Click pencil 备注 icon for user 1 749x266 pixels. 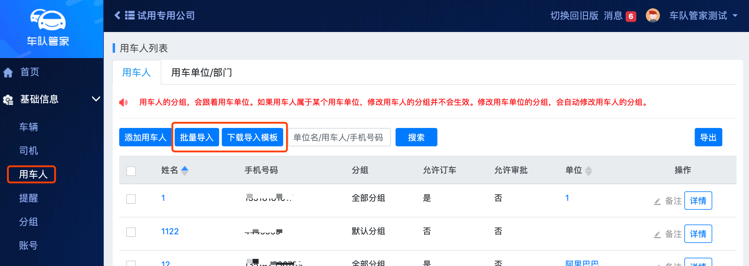[x=657, y=201]
